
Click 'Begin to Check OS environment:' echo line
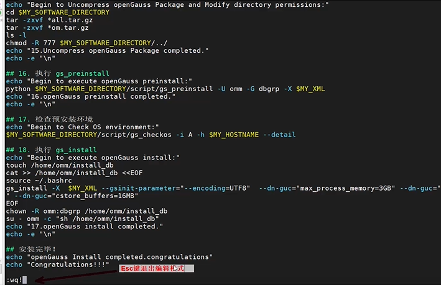[82, 127]
